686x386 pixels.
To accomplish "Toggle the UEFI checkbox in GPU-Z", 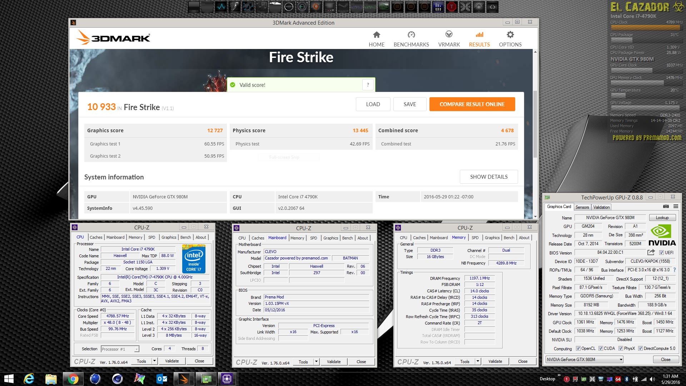I will click(x=661, y=253).
